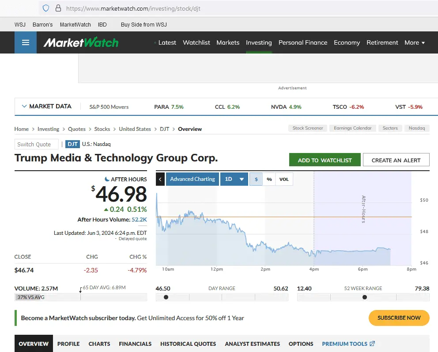438x352 pixels.
Task: Collapse the Market Data ticker bar
Action: coord(24,106)
